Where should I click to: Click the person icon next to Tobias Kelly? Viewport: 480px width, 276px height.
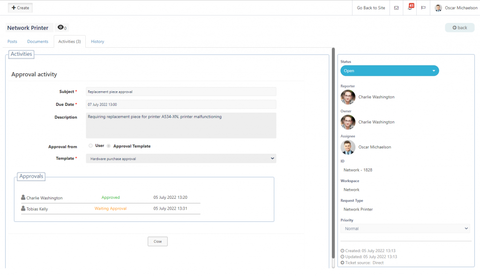(x=23, y=209)
